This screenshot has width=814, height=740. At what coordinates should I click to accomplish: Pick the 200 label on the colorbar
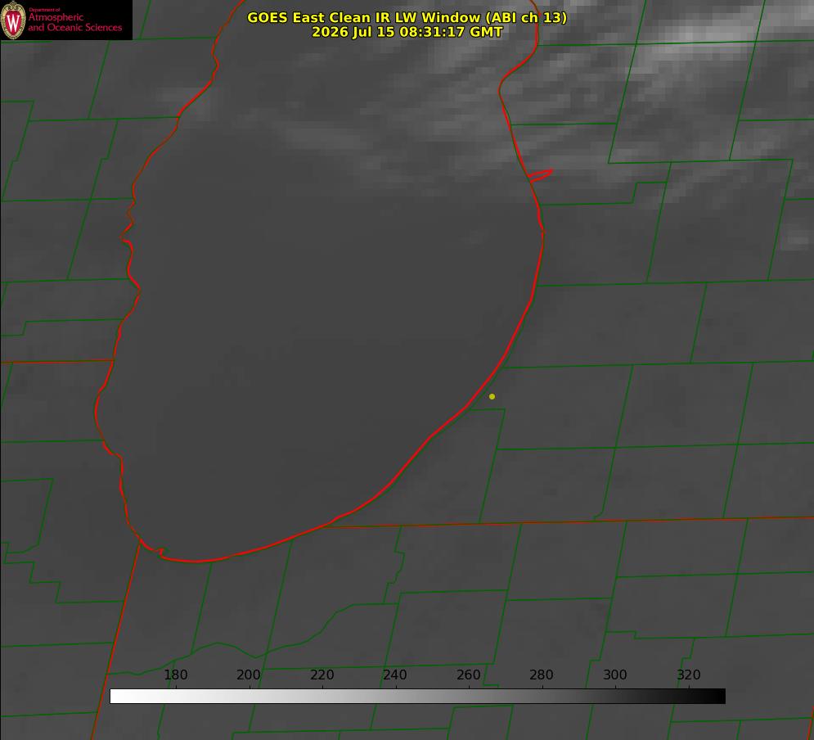[249, 675]
